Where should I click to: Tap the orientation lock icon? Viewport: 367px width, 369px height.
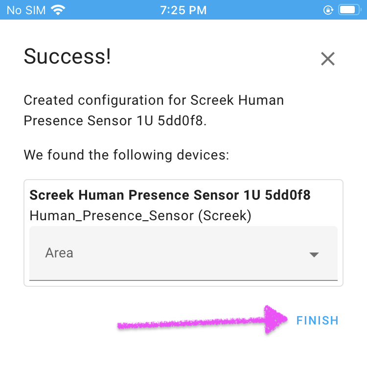tap(328, 10)
